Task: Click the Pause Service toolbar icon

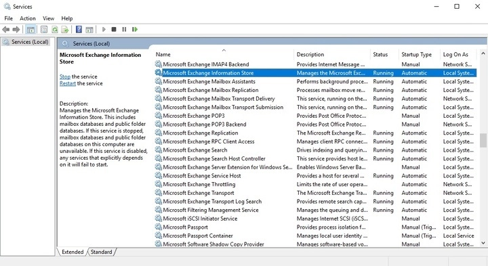Action: (124, 30)
